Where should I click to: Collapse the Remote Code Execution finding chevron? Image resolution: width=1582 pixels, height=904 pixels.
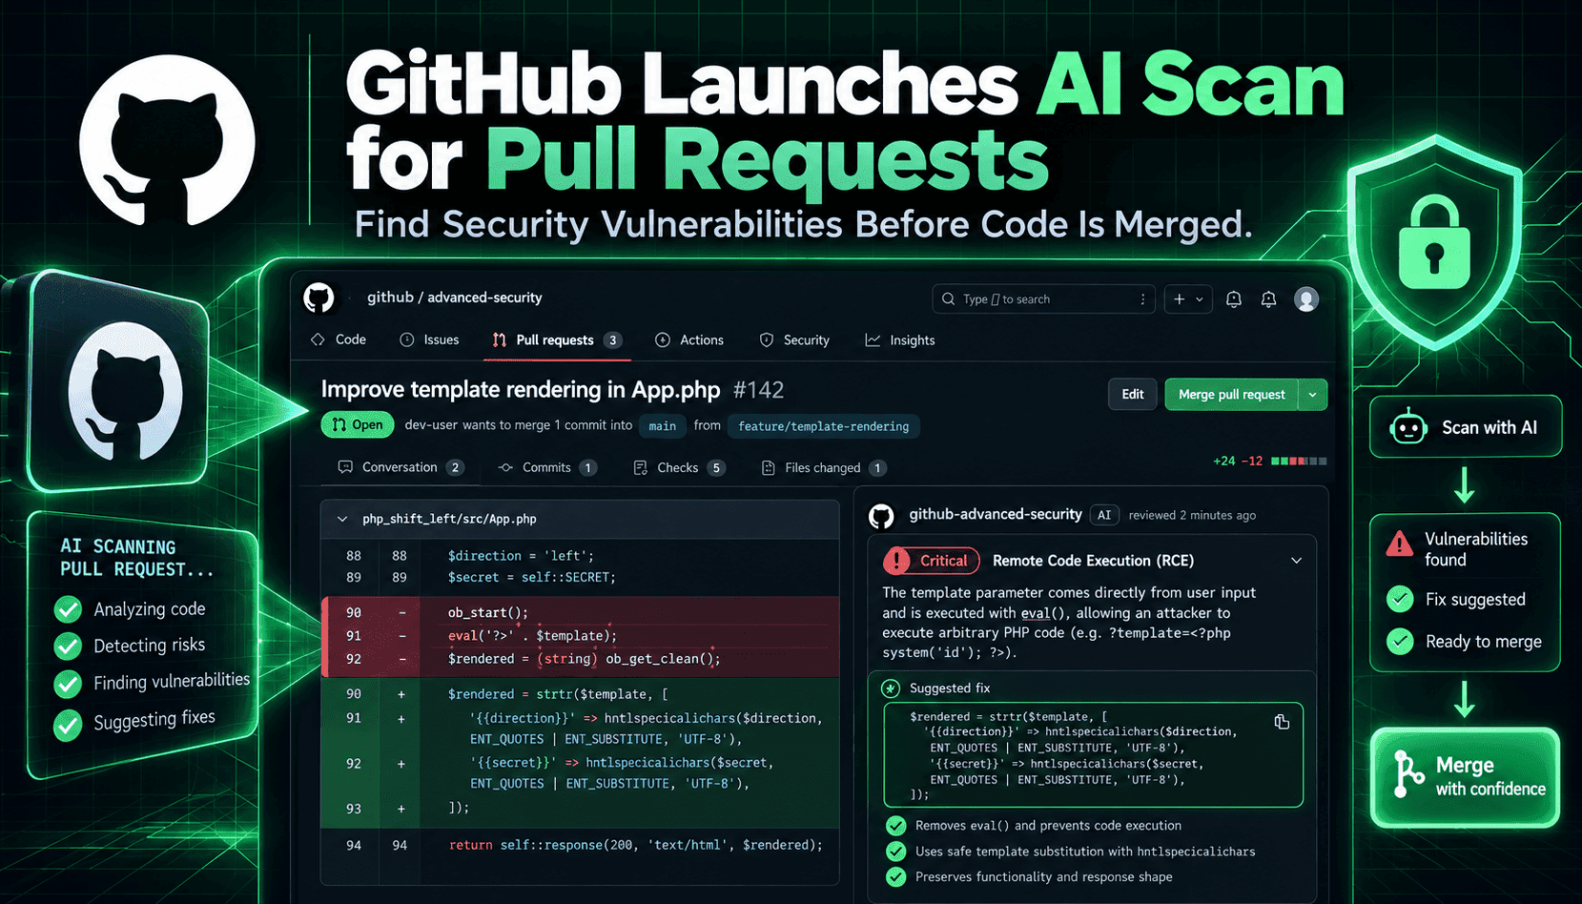[1296, 561]
